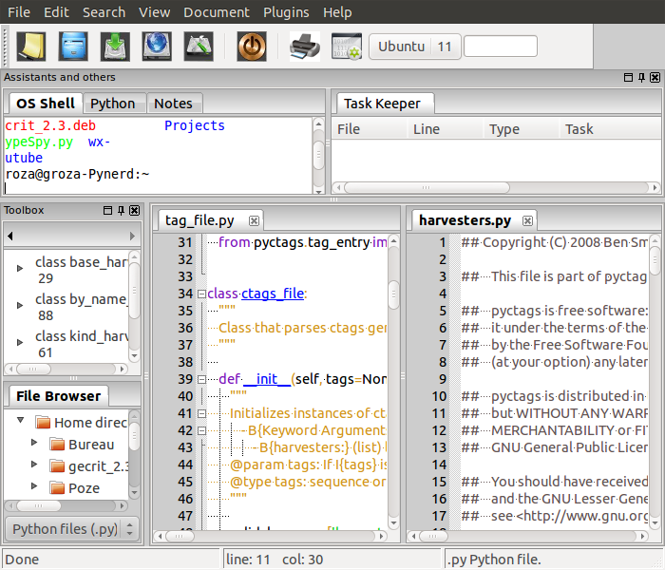
Task: Open the View menu
Action: (x=154, y=12)
